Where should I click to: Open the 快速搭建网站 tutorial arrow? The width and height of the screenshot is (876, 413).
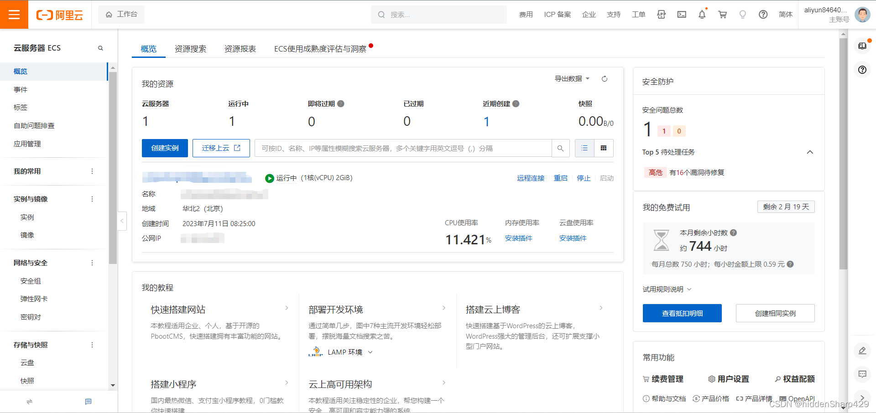click(x=287, y=308)
